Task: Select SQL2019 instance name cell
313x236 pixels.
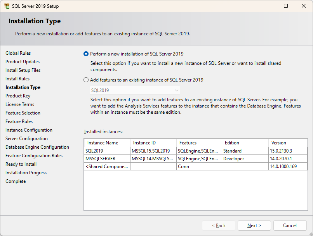Action: 107,151
